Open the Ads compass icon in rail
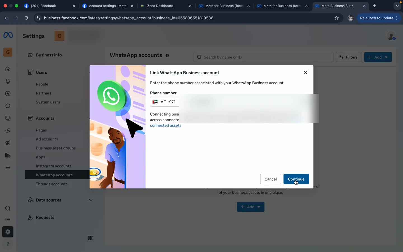403x252 pixels. (8, 94)
